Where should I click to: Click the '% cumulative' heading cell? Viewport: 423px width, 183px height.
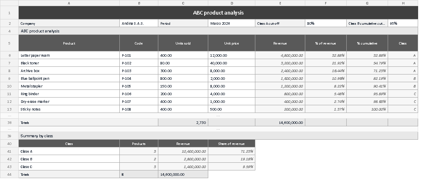[x=367, y=43]
